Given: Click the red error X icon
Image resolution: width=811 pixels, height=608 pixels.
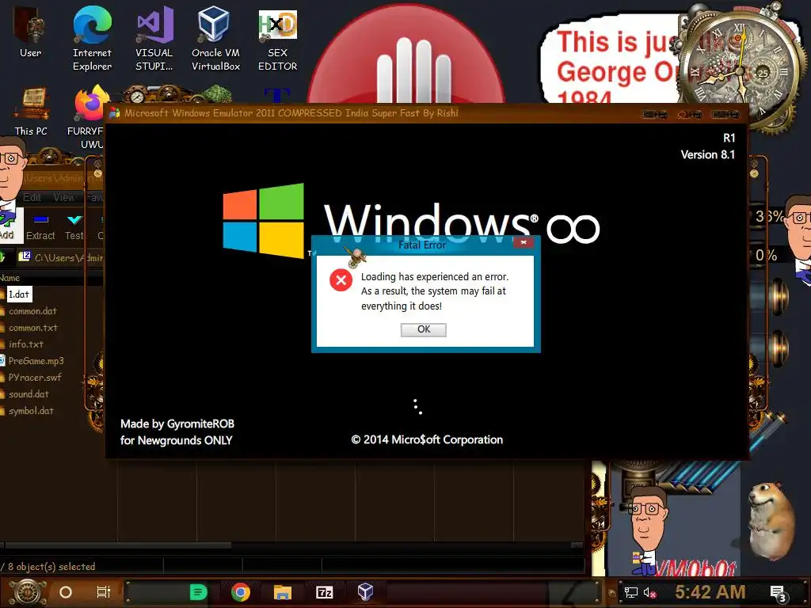Looking at the screenshot, I should [x=341, y=279].
